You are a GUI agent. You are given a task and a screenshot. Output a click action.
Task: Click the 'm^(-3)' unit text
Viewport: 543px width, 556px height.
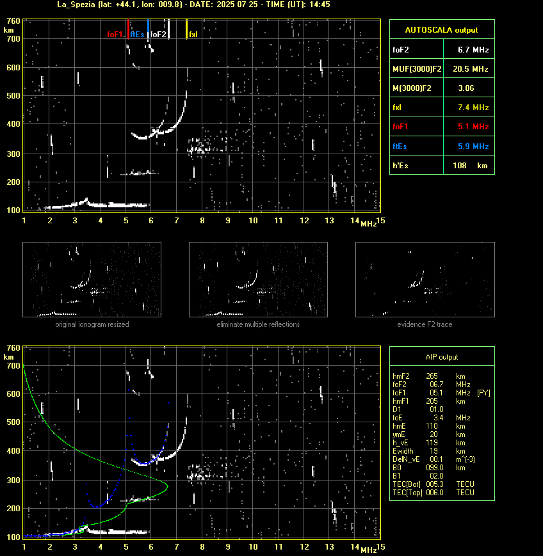pyautogui.click(x=466, y=459)
